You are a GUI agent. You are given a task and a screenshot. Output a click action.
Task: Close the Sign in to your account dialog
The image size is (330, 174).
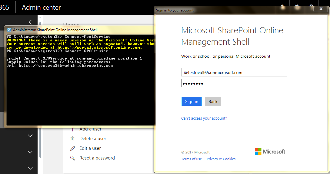pos(321,9)
